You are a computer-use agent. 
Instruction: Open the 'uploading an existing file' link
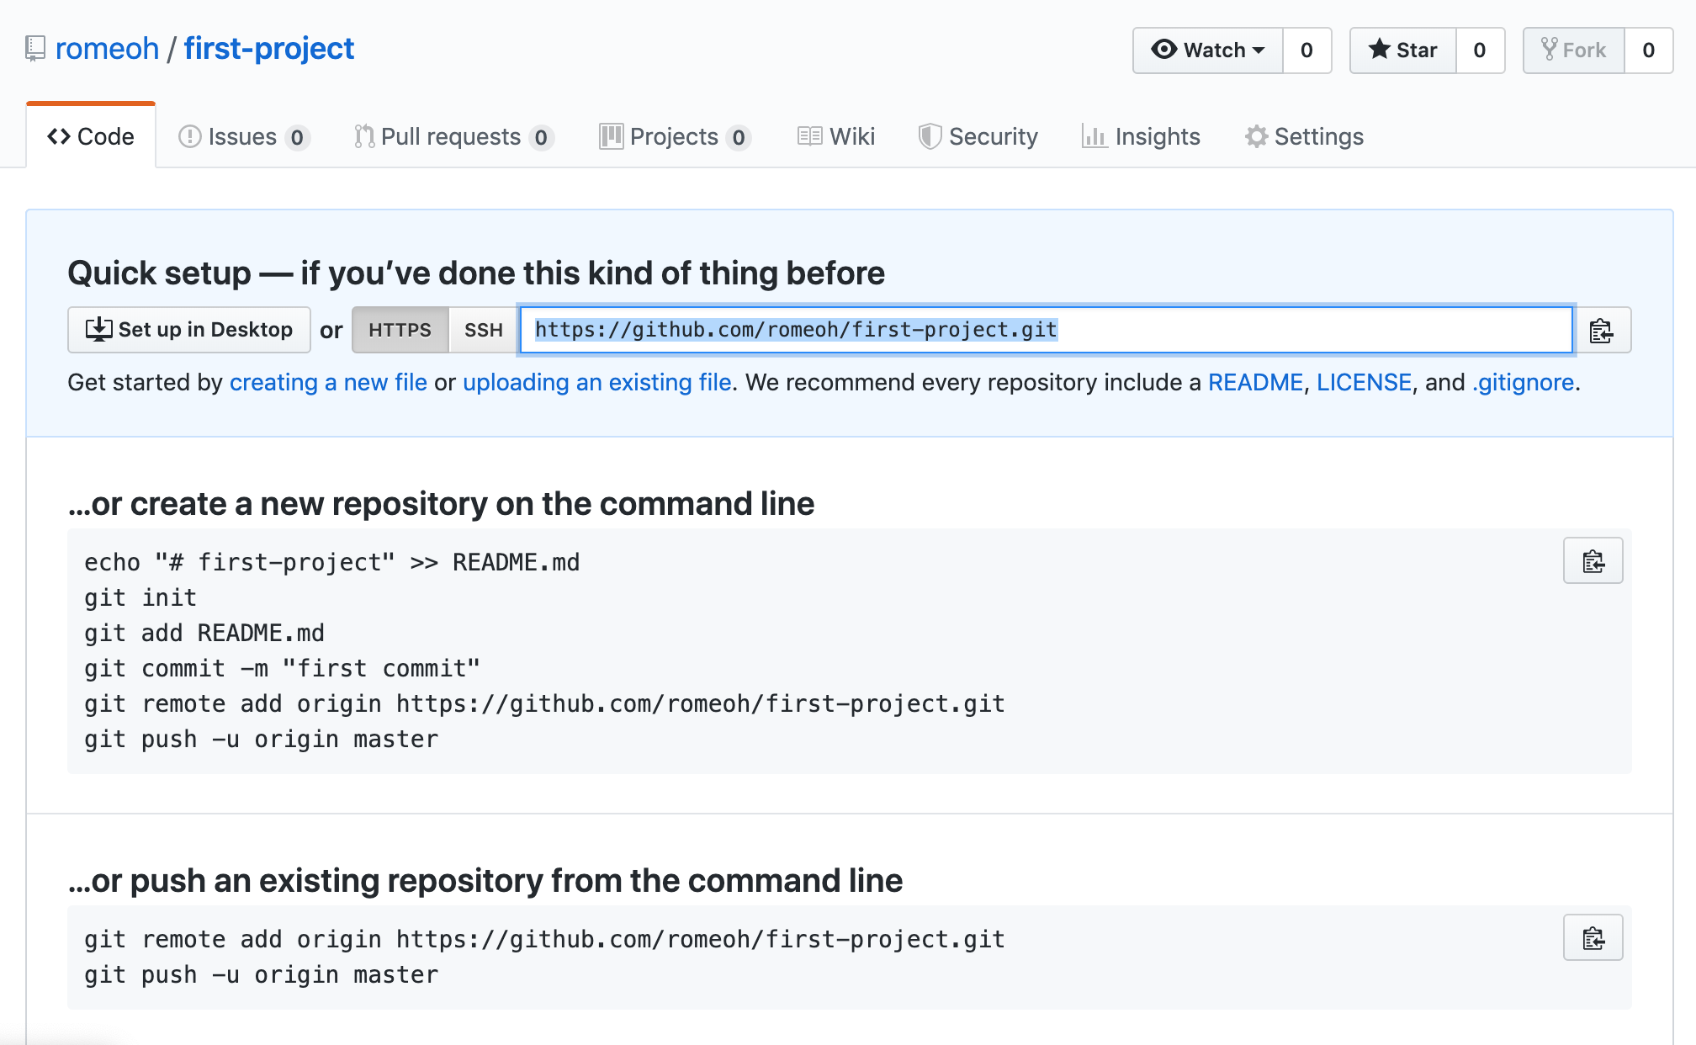596,383
